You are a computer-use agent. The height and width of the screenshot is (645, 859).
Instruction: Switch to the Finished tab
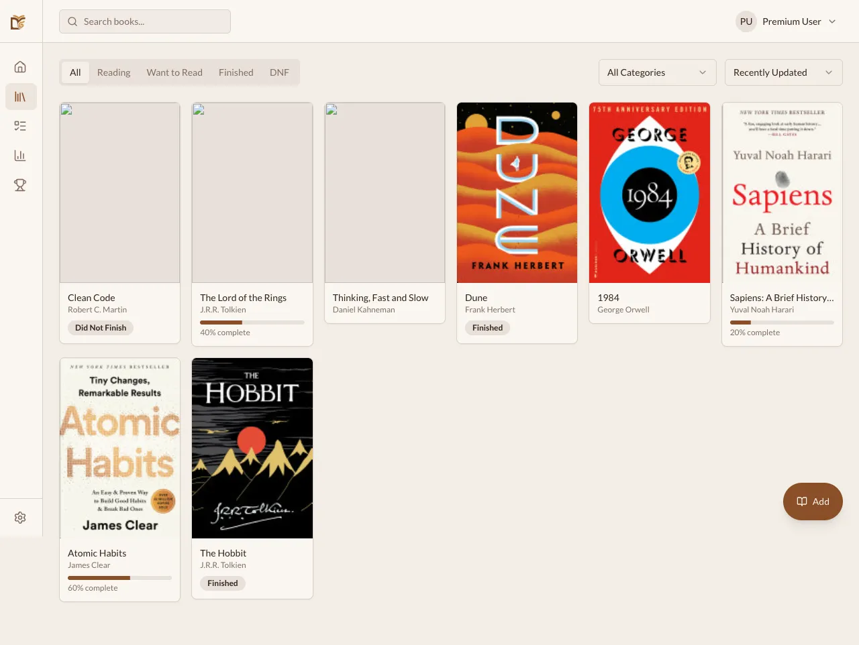point(236,72)
